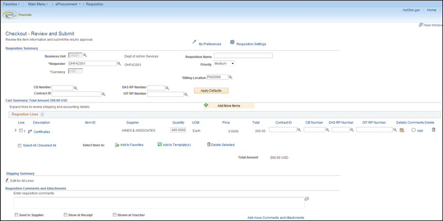Click Add to Template(s) icon
This screenshot has height=221, width=443.
160,144
